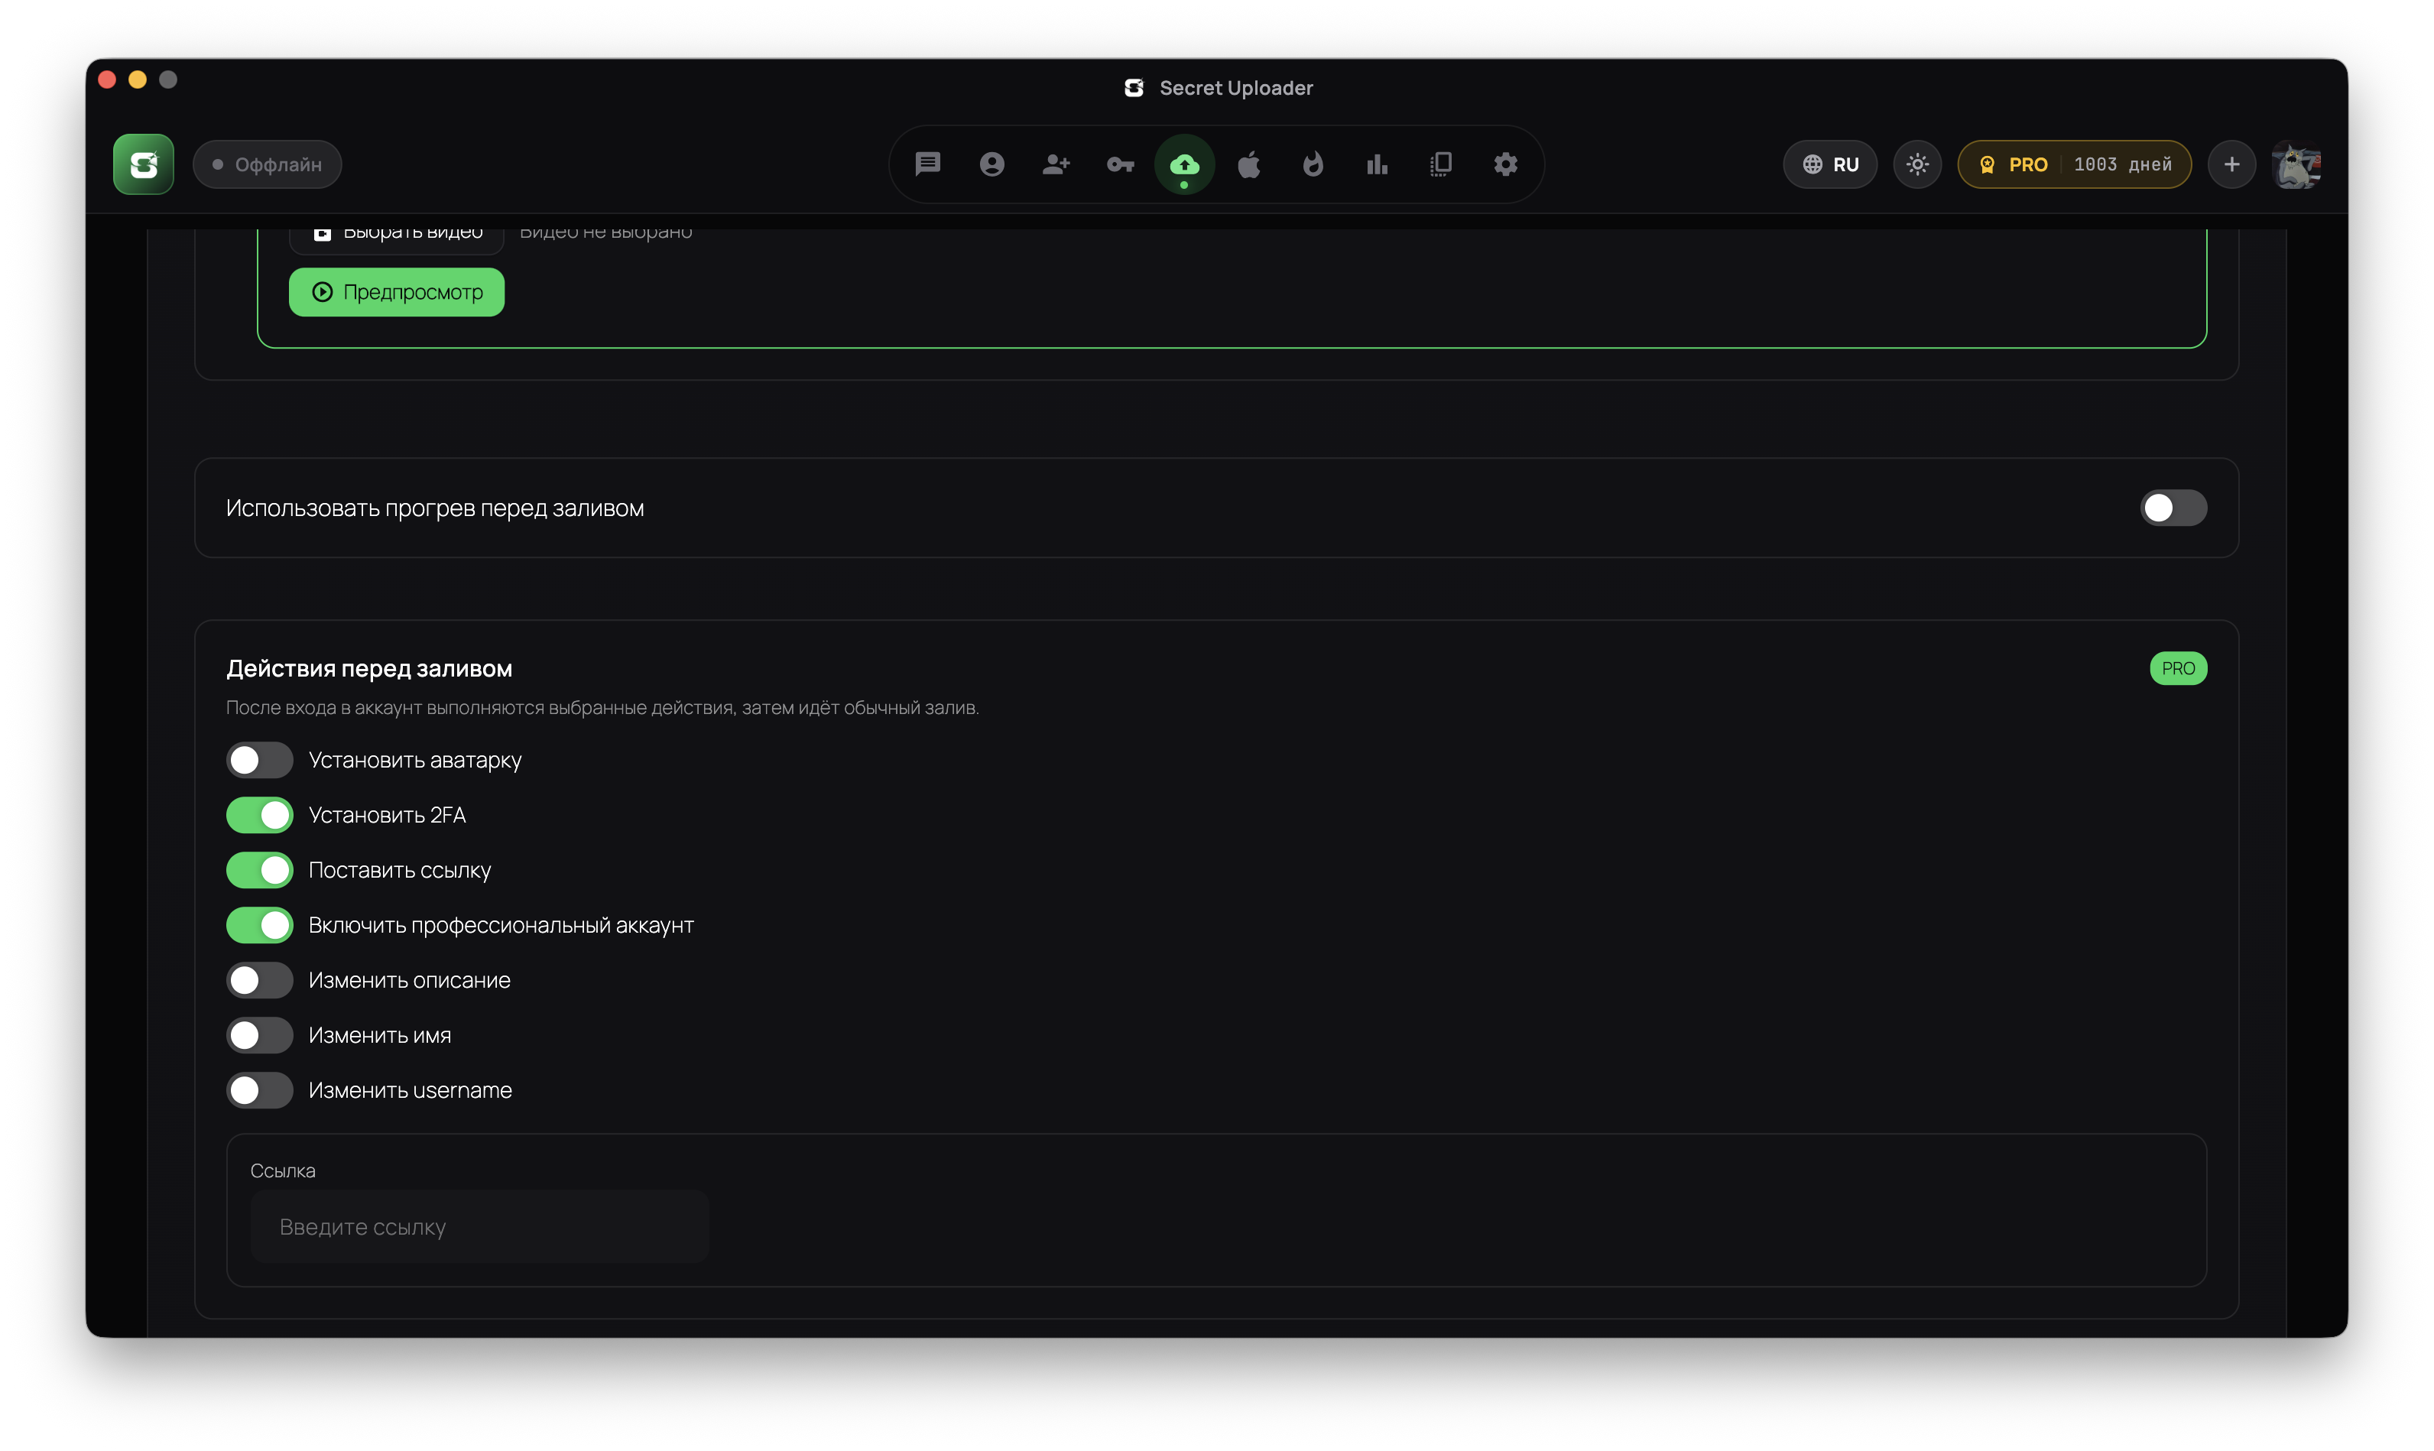
Task: Click the yellow window minimize button
Action: 138,80
